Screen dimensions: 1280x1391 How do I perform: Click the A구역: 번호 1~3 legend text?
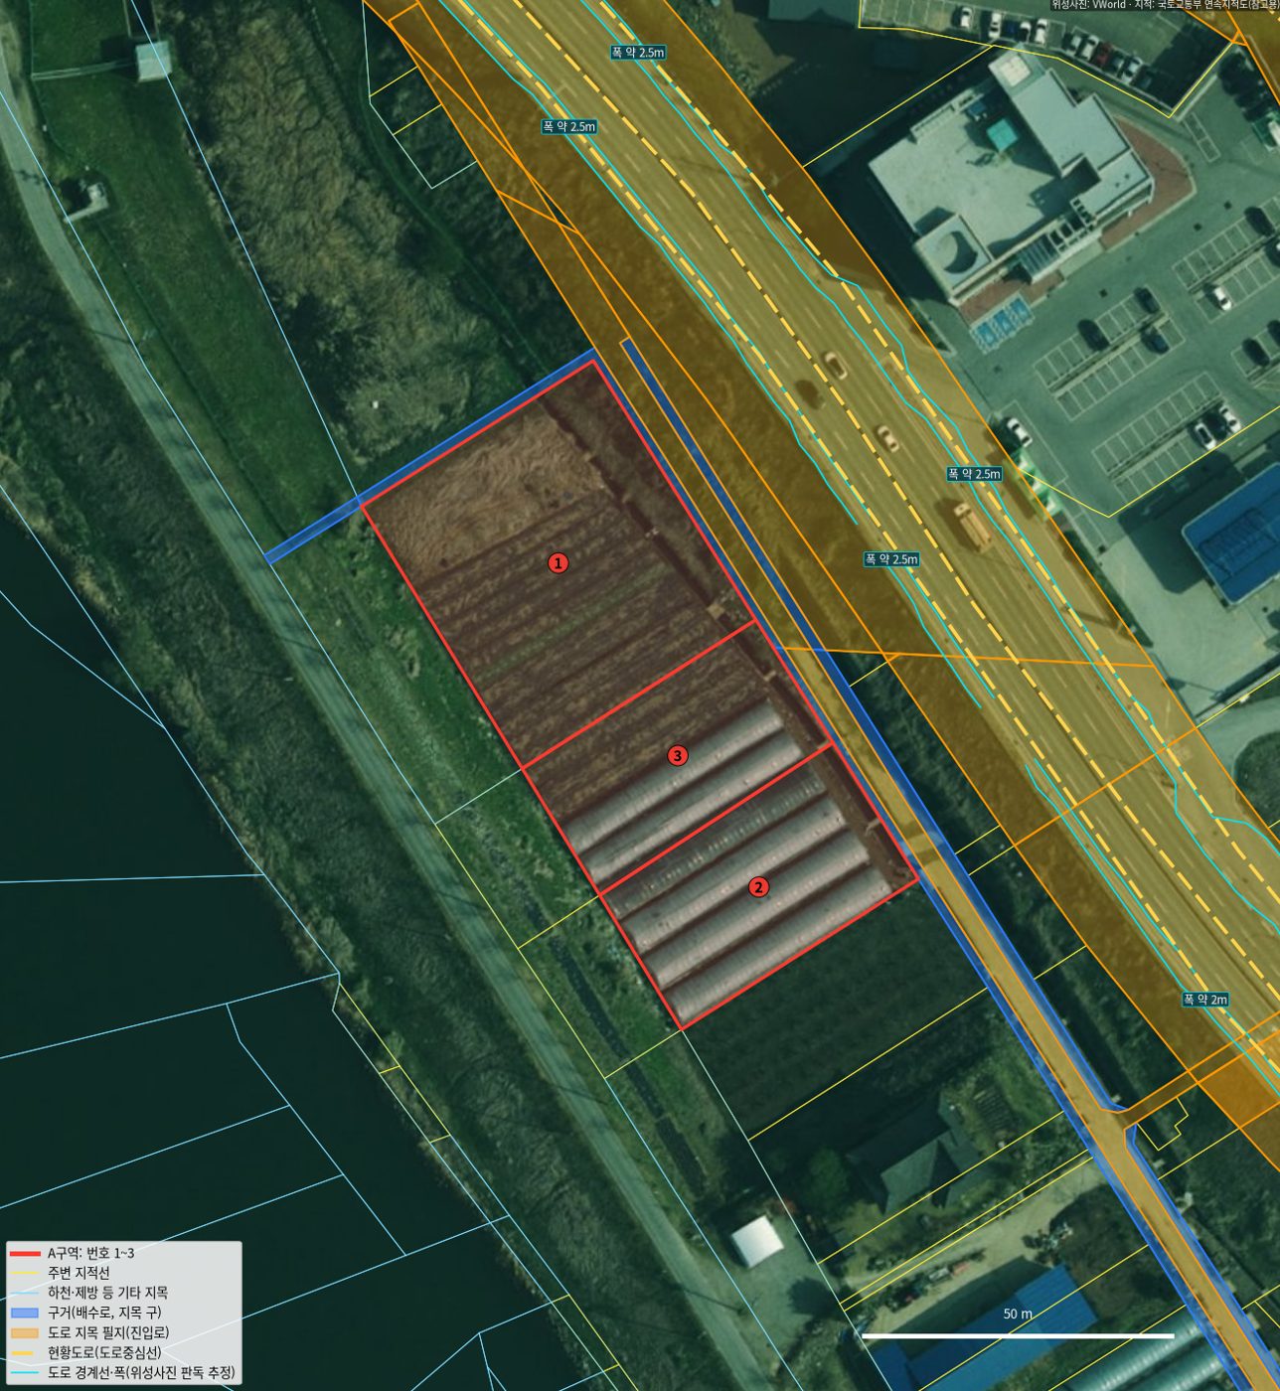[90, 1253]
